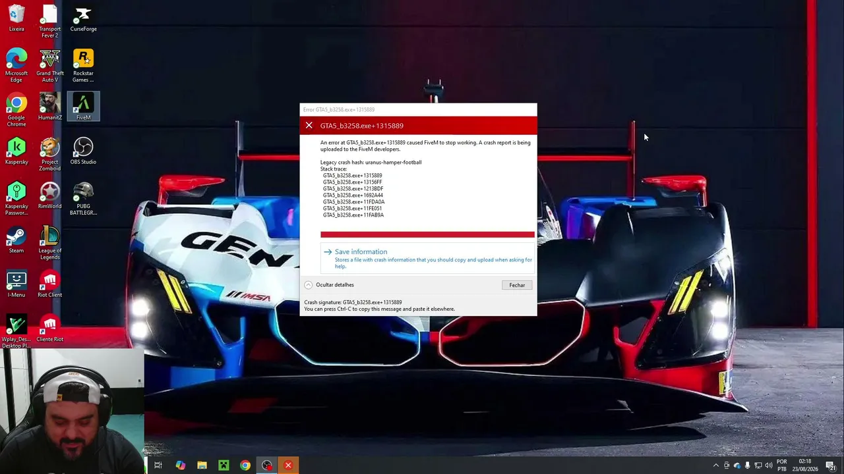844x474 pixels.
Task: Click stack trace entry GTA5_b3258.exe+1692A44
Action: point(353,196)
